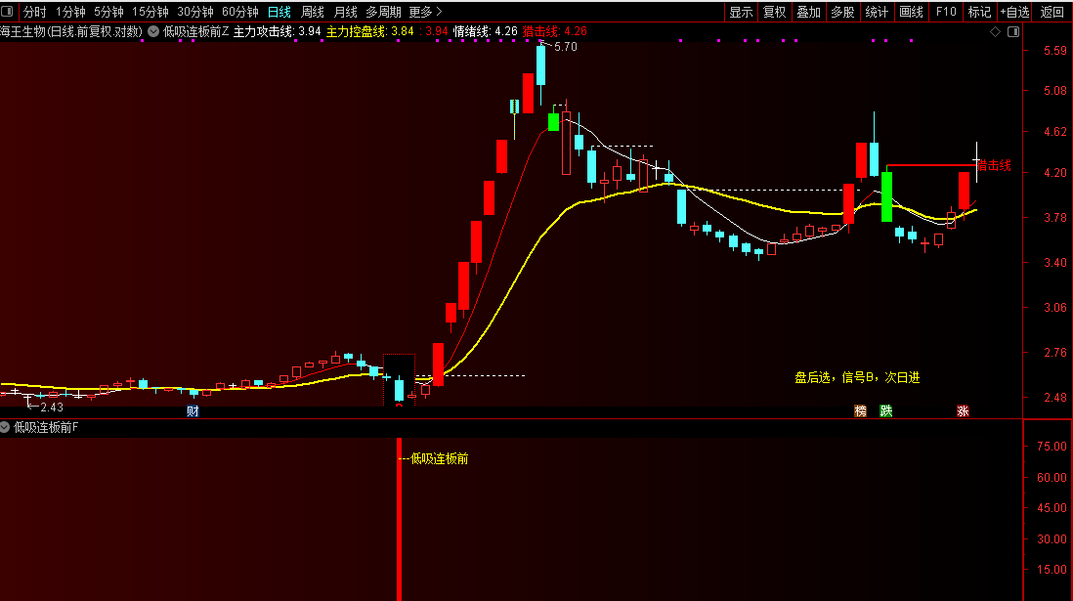Add stock via +自选 button

[1014, 12]
